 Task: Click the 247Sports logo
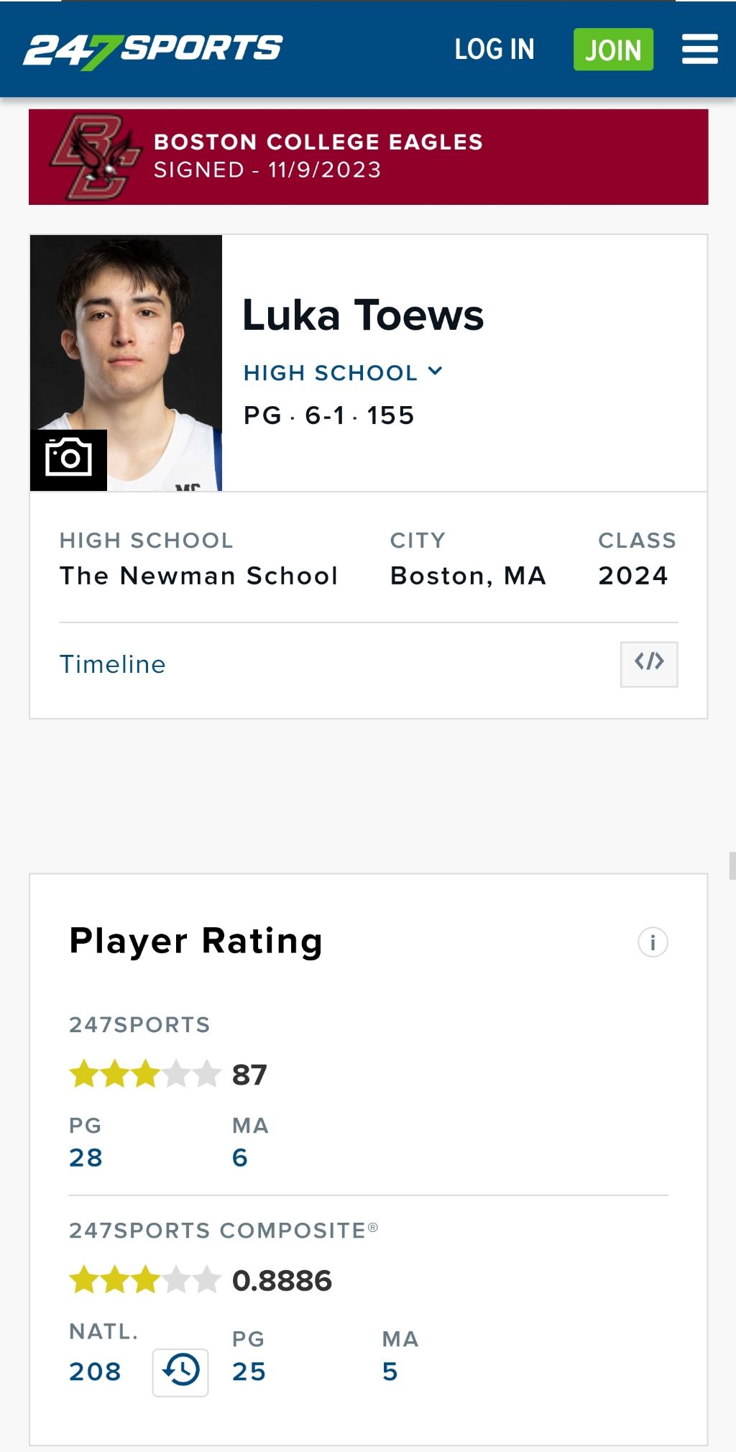[x=153, y=50]
